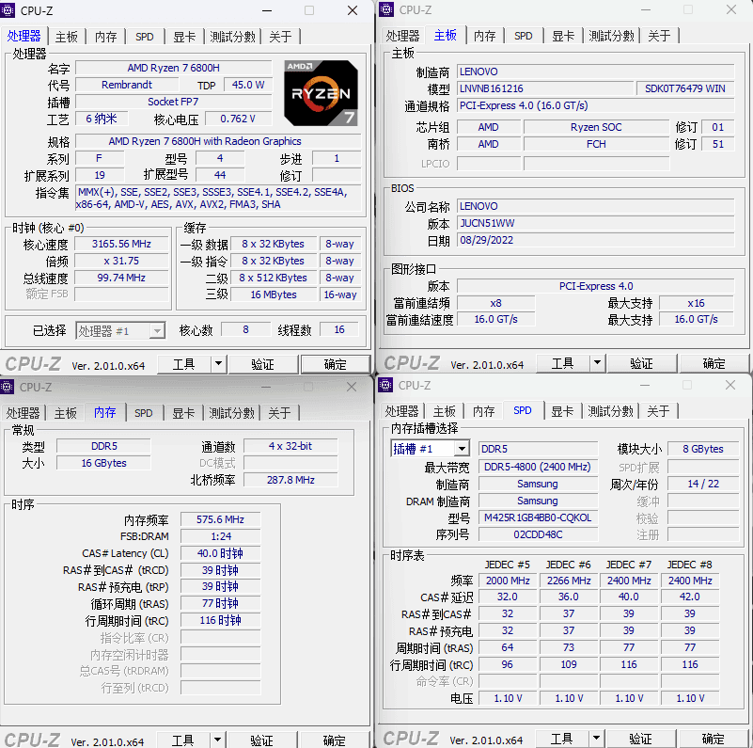Open the SPD tab in the processor window
753x748 pixels.
pos(145,37)
